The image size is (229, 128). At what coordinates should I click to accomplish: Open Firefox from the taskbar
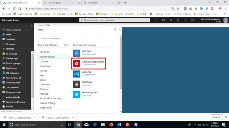click(111, 124)
